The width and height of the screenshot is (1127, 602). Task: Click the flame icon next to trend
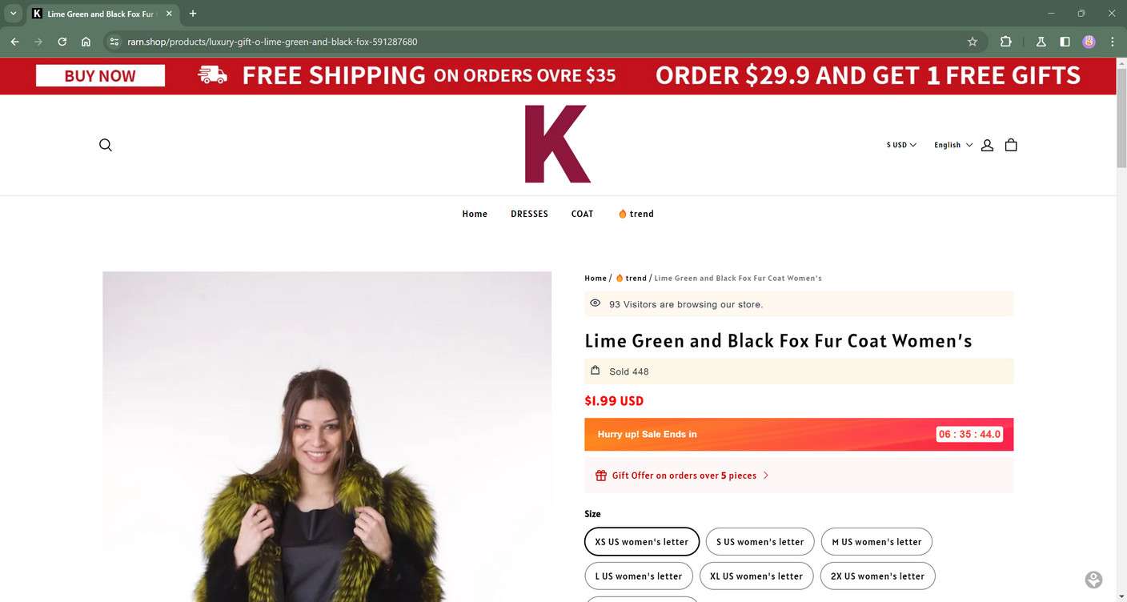click(623, 213)
